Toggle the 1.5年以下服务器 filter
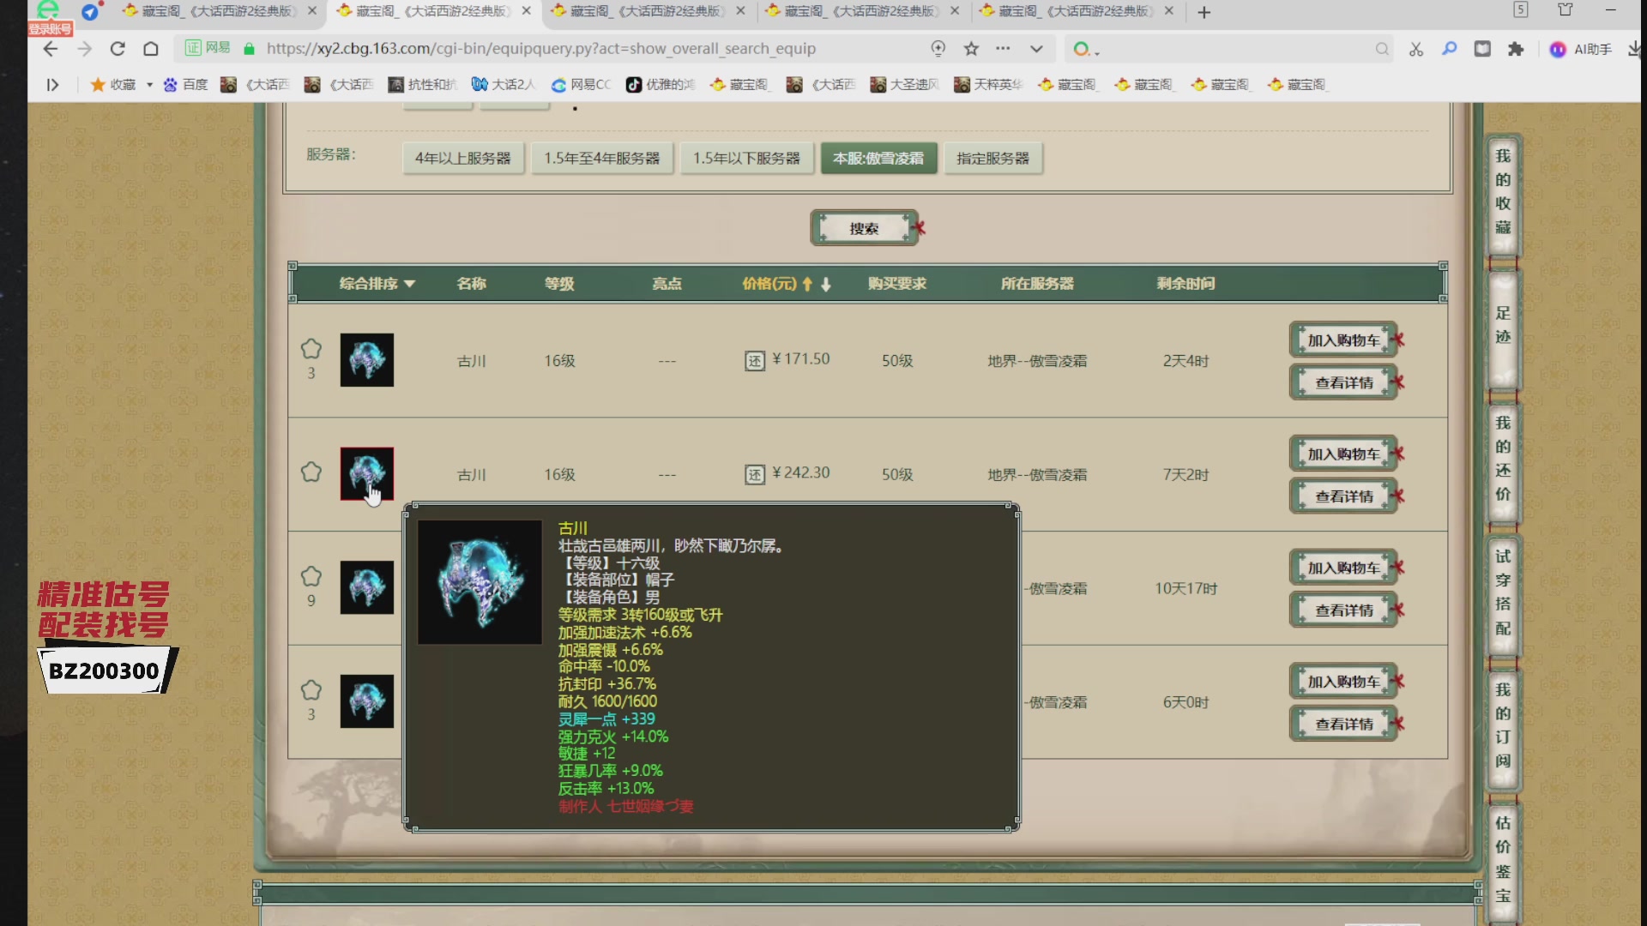The height and width of the screenshot is (926, 1647). (x=746, y=159)
